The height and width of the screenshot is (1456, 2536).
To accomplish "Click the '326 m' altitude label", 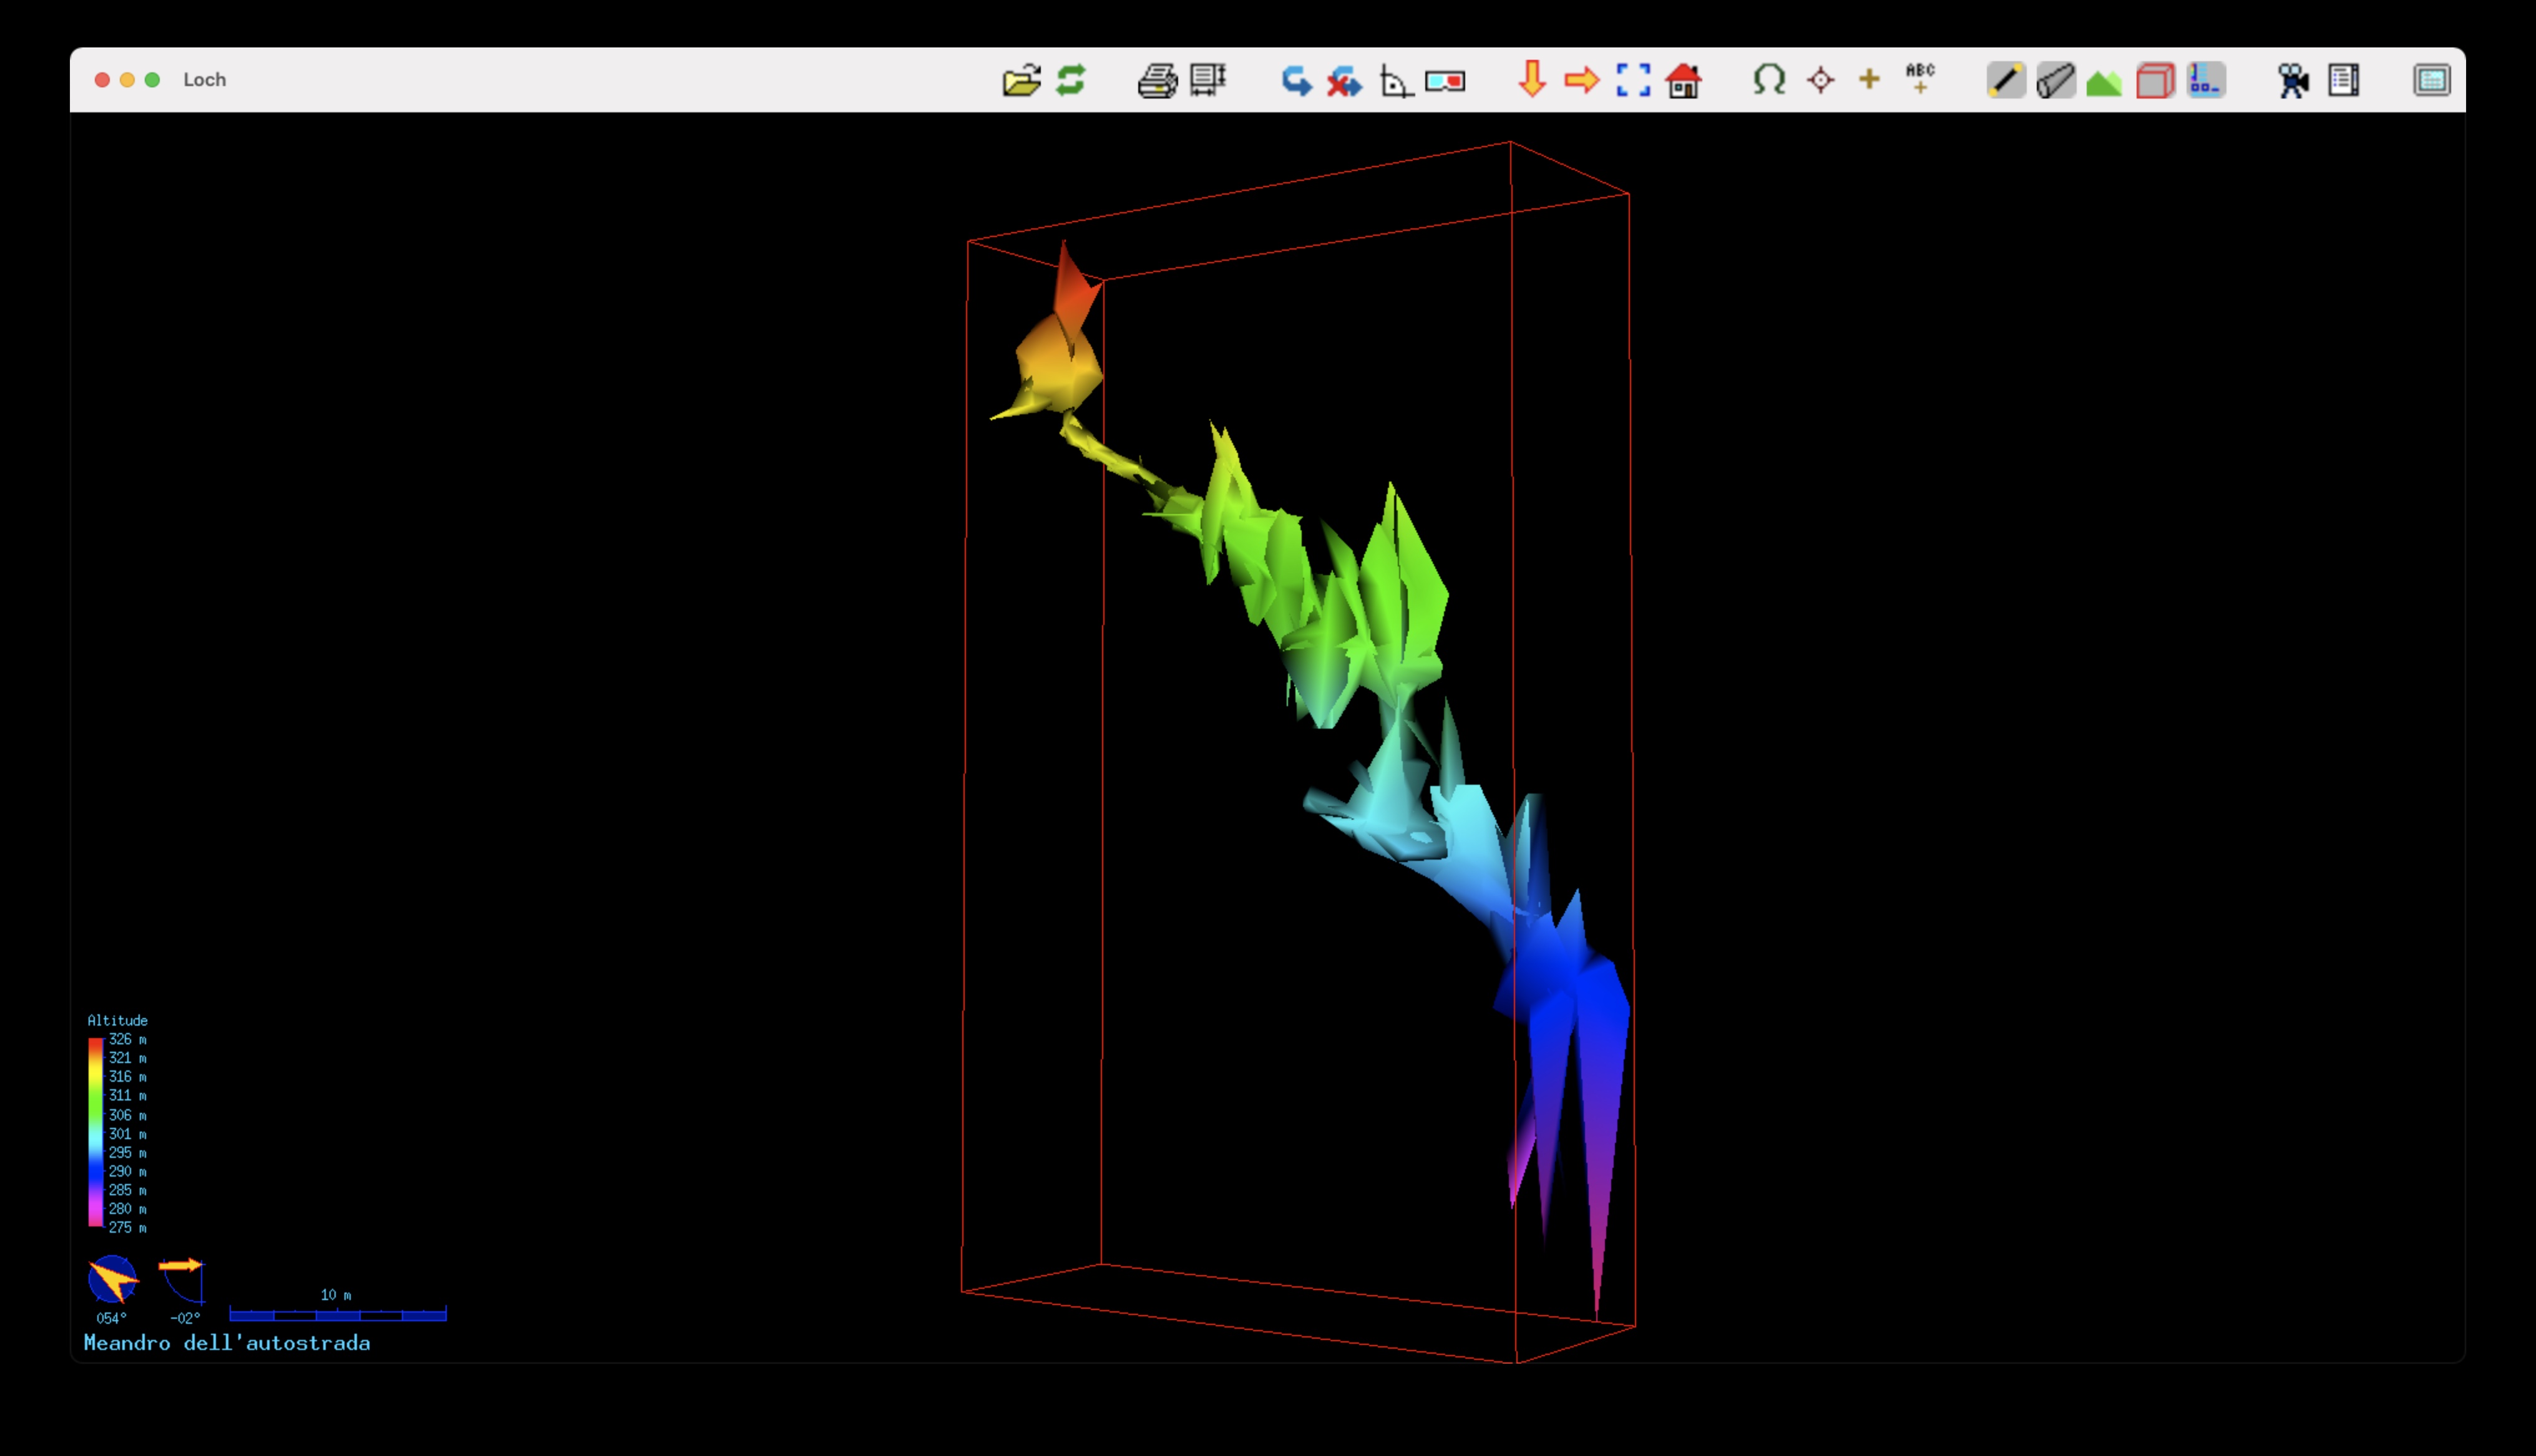I will point(127,1039).
